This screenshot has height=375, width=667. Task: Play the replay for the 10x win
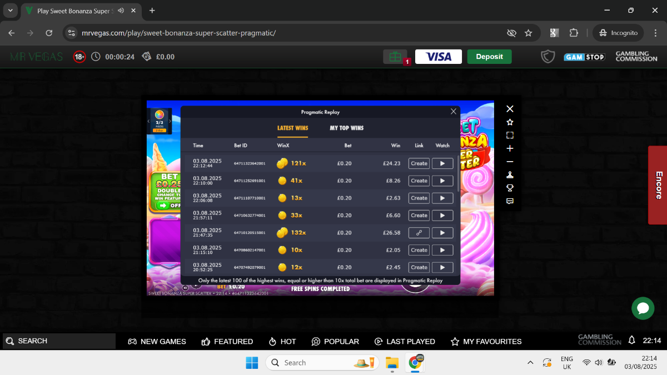click(x=442, y=250)
